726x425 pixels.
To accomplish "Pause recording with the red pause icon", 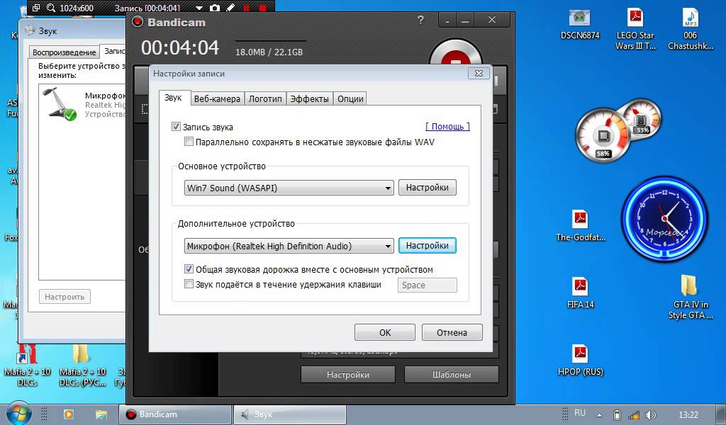I will pos(246,7).
